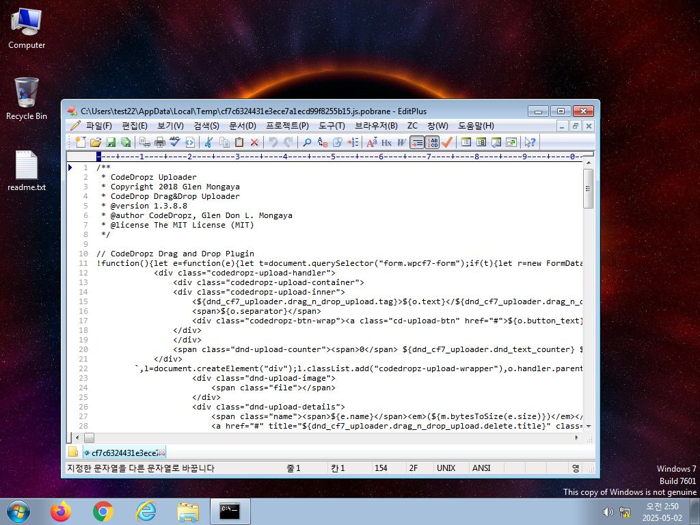Click the editor's scroll down arrow
The image size is (700, 525).
coord(589,427)
